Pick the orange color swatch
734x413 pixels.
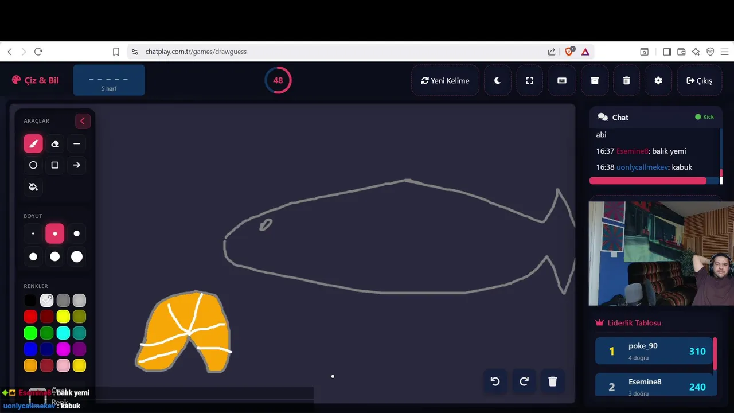[30, 365]
